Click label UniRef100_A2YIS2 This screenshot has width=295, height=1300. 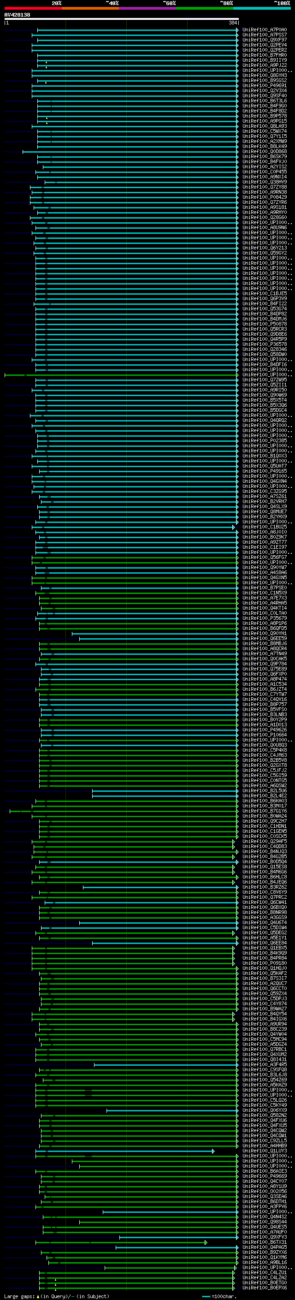pyautogui.click(x=264, y=166)
